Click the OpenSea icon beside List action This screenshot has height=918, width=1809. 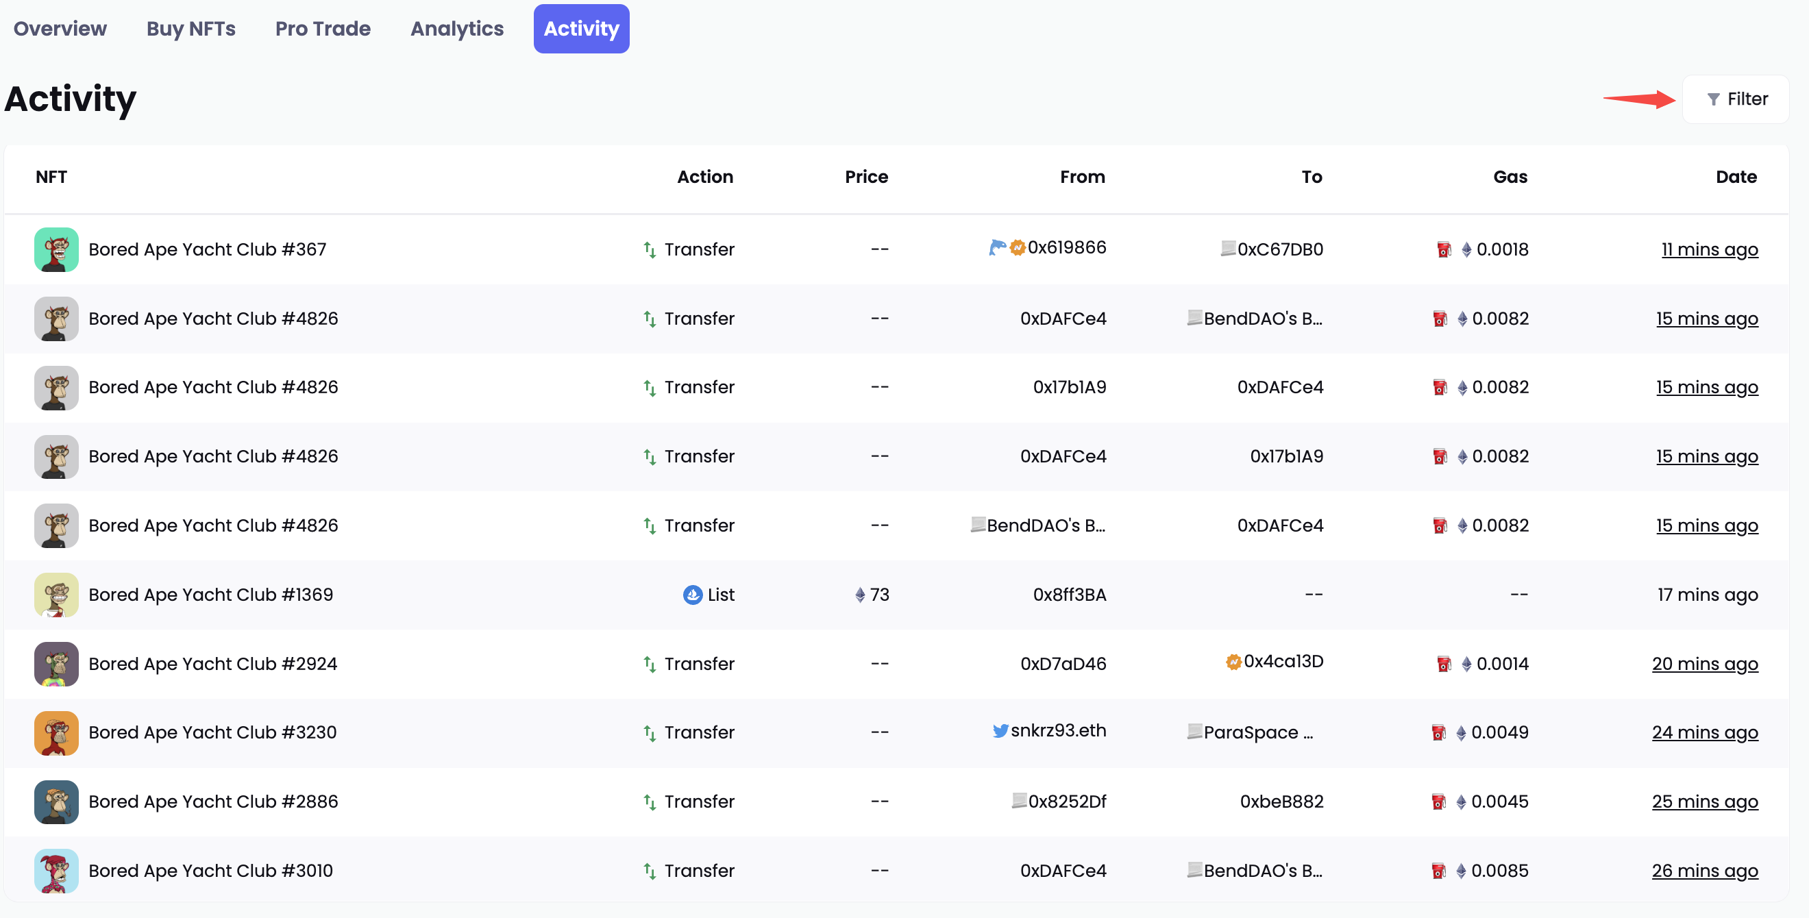[692, 595]
